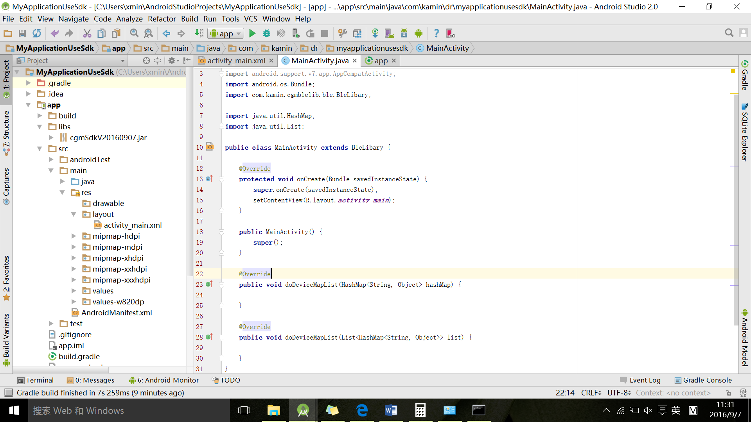Open the TODO tool window

(x=226, y=380)
